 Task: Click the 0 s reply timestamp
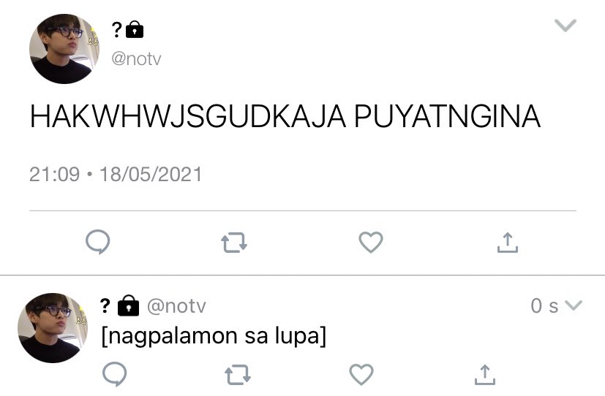point(544,306)
